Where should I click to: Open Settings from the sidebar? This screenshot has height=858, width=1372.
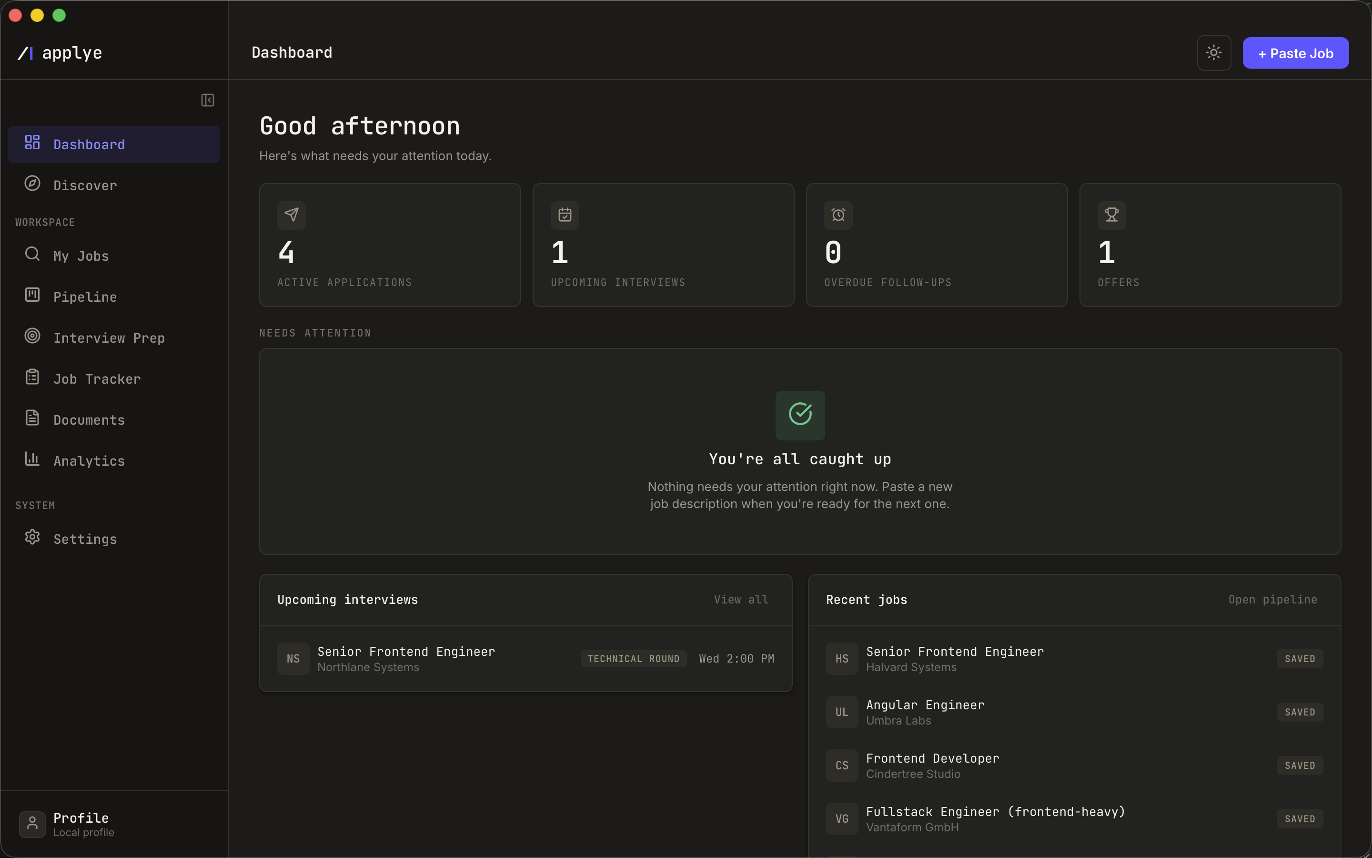click(x=113, y=539)
